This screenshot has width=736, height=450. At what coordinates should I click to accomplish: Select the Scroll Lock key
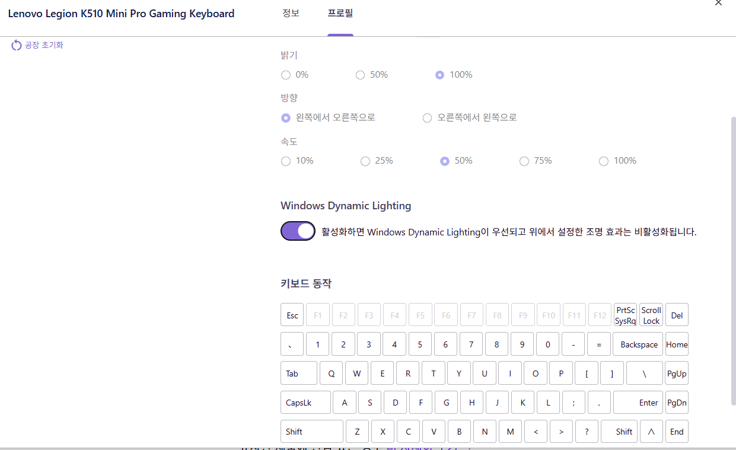pos(651,315)
